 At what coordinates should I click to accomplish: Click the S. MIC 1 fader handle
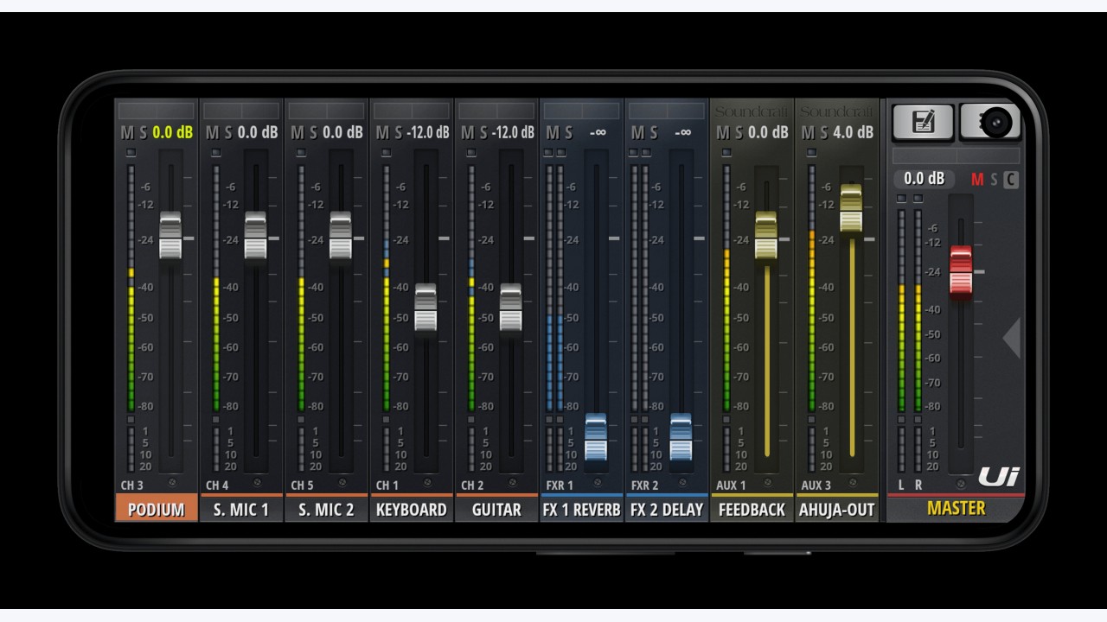click(255, 236)
